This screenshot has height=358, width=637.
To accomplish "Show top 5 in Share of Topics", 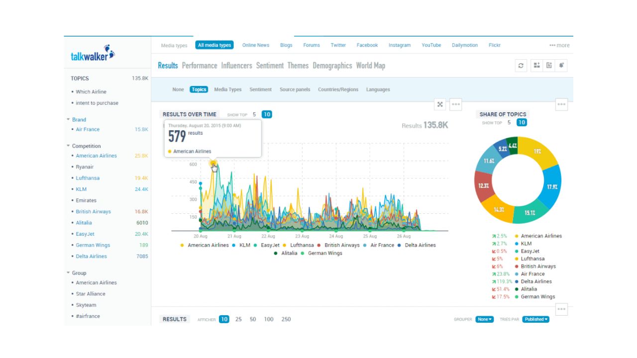I will [509, 122].
